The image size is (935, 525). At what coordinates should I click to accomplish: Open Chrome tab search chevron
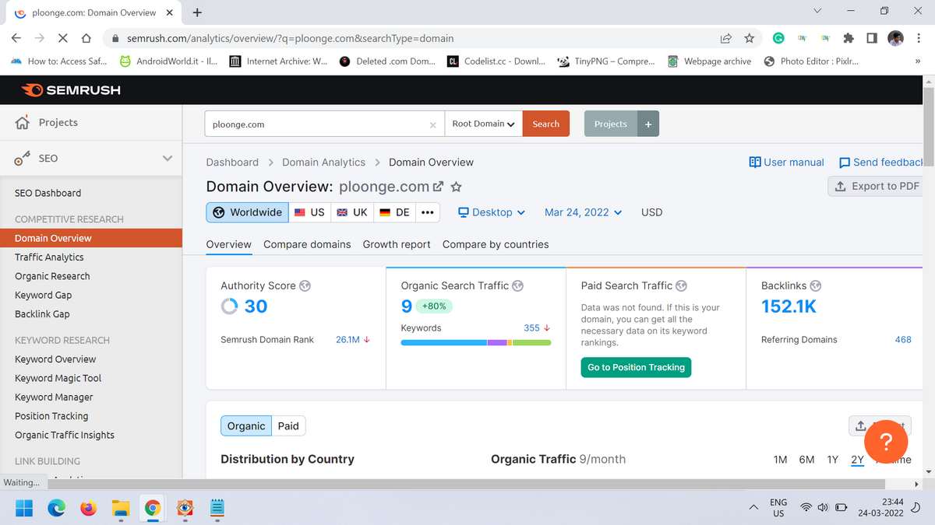[x=817, y=12]
